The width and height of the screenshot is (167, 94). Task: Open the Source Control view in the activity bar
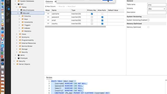[8, 14]
